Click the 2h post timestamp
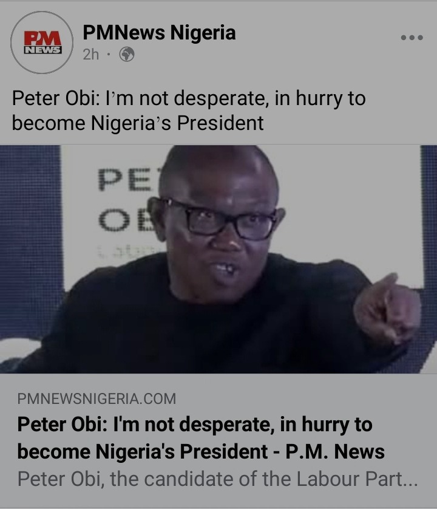Image resolution: width=437 pixels, height=509 pixels. [x=90, y=55]
